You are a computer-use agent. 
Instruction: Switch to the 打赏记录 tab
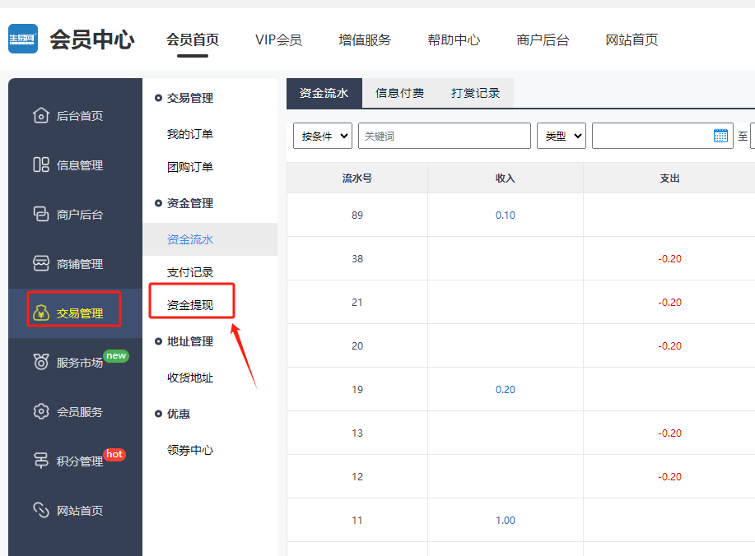click(x=475, y=93)
